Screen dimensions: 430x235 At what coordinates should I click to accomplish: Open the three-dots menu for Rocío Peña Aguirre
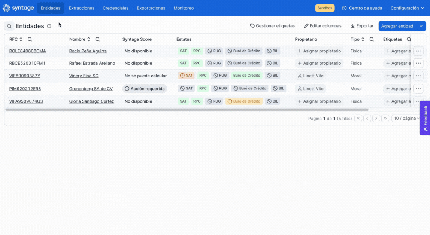pos(418,51)
